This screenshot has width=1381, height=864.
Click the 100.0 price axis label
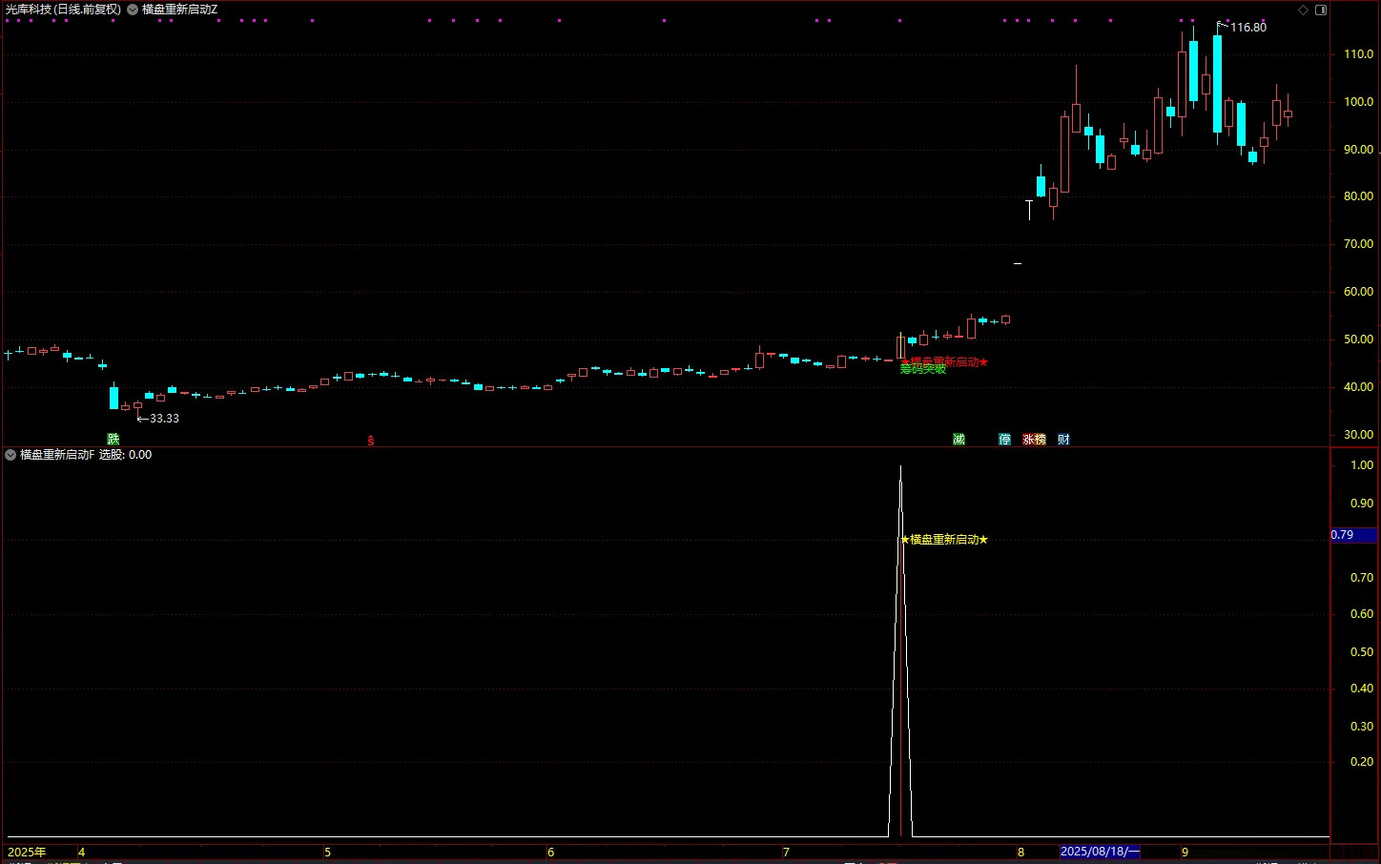pyautogui.click(x=1358, y=102)
